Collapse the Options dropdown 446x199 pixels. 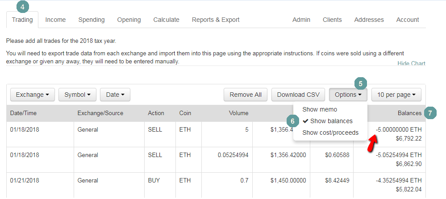[x=348, y=95]
